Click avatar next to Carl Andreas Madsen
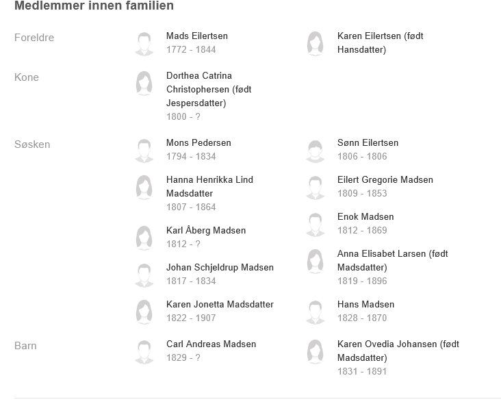Viewport: 501px width, 404px height. pos(144,351)
